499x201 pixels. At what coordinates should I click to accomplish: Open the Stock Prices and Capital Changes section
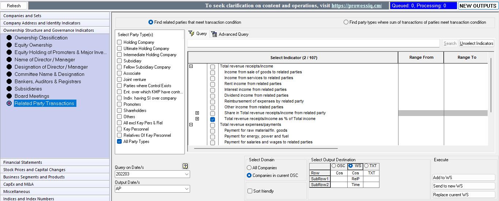click(x=55, y=170)
